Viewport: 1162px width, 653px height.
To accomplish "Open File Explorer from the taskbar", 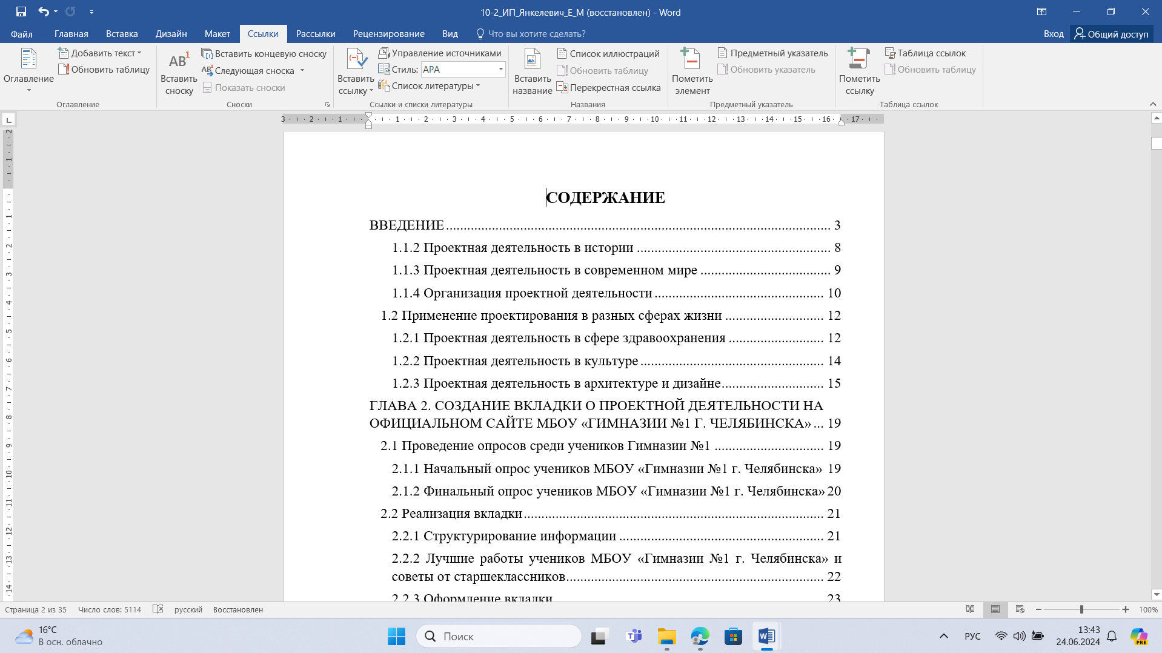I will pyautogui.click(x=667, y=637).
